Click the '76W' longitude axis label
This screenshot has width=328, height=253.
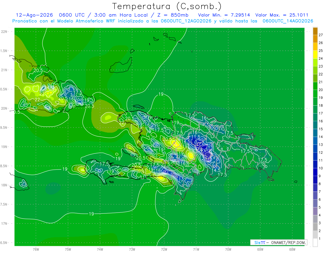click(36, 249)
